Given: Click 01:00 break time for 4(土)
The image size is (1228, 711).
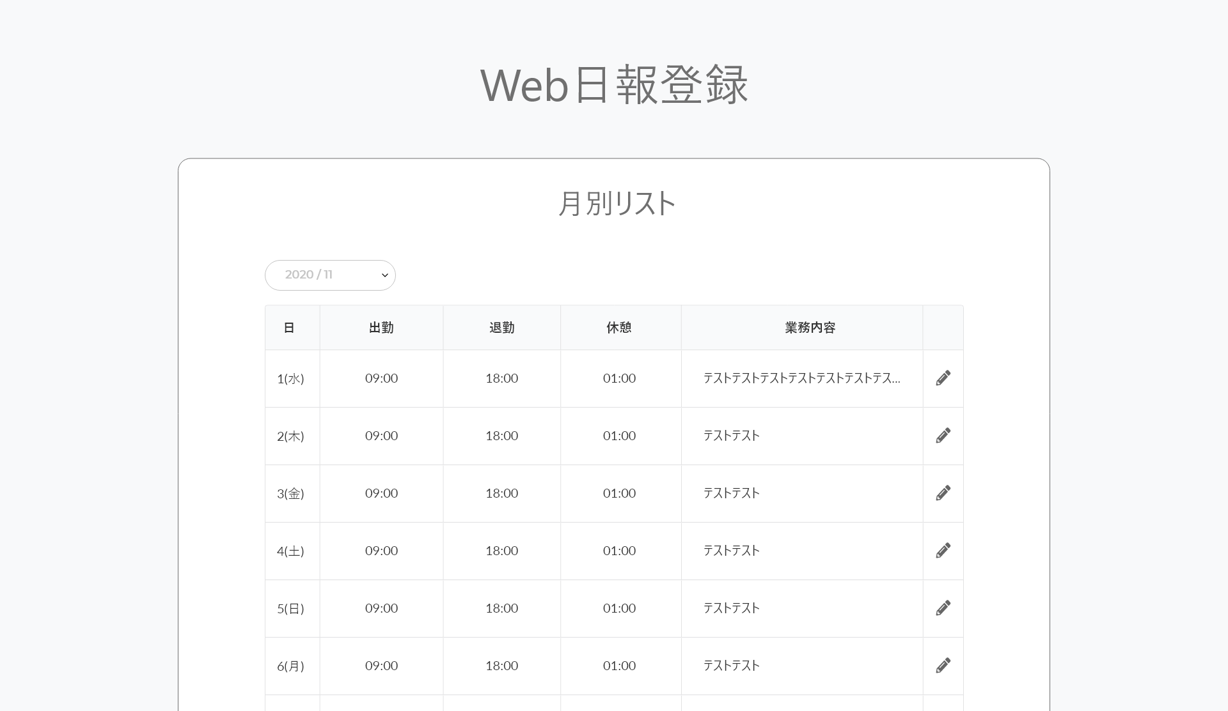Looking at the screenshot, I should [x=619, y=551].
